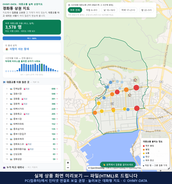Switch to the 밤 22~5시 filter
This screenshot has height=184, width=172.
tap(147, 10)
